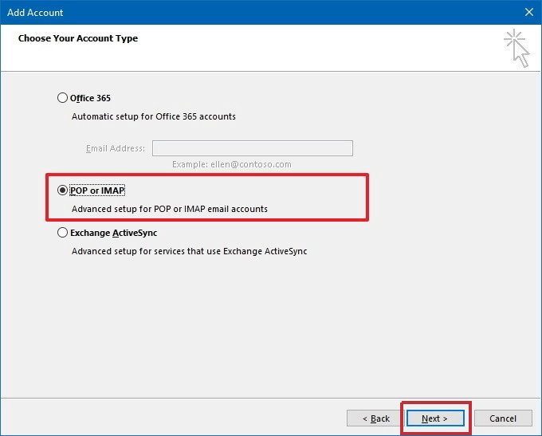Click the Automatic setup for Office 365 description

[x=153, y=116]
